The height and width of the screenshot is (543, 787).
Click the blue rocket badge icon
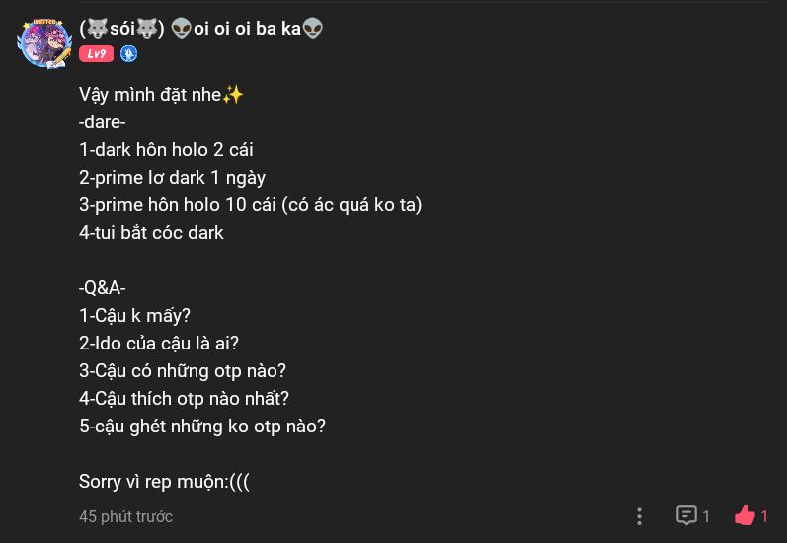point(128,54)
